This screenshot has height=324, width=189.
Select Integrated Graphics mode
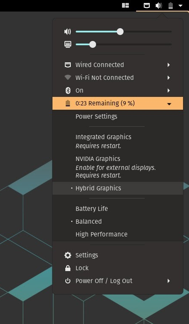click(x=118, y=141)
